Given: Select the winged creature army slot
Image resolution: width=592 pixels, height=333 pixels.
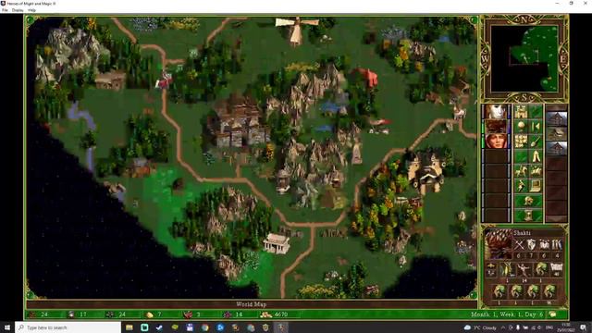Looking at the screenshot, I should [506, 270].
